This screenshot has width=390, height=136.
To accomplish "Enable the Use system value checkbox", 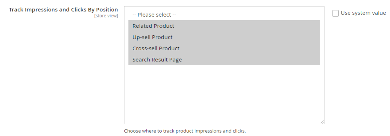I will click(x=335, y=13).
